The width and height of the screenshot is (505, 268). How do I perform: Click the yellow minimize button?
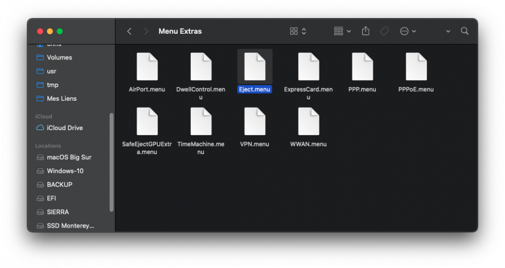pos(50,31)
